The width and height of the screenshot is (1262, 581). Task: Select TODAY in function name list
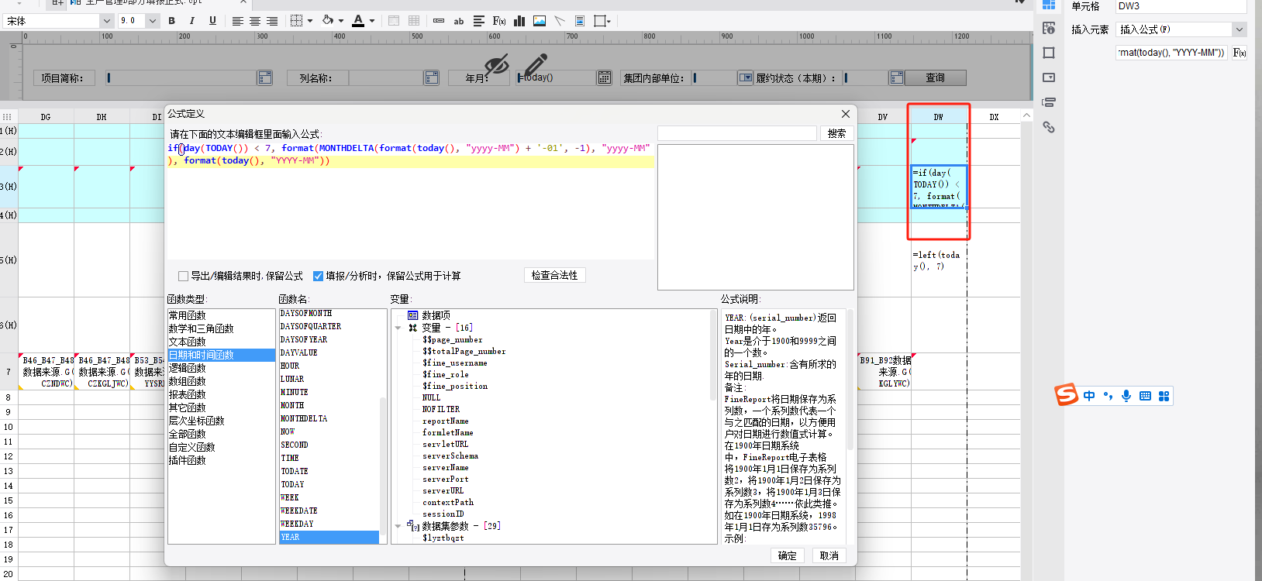coord(329,484)
